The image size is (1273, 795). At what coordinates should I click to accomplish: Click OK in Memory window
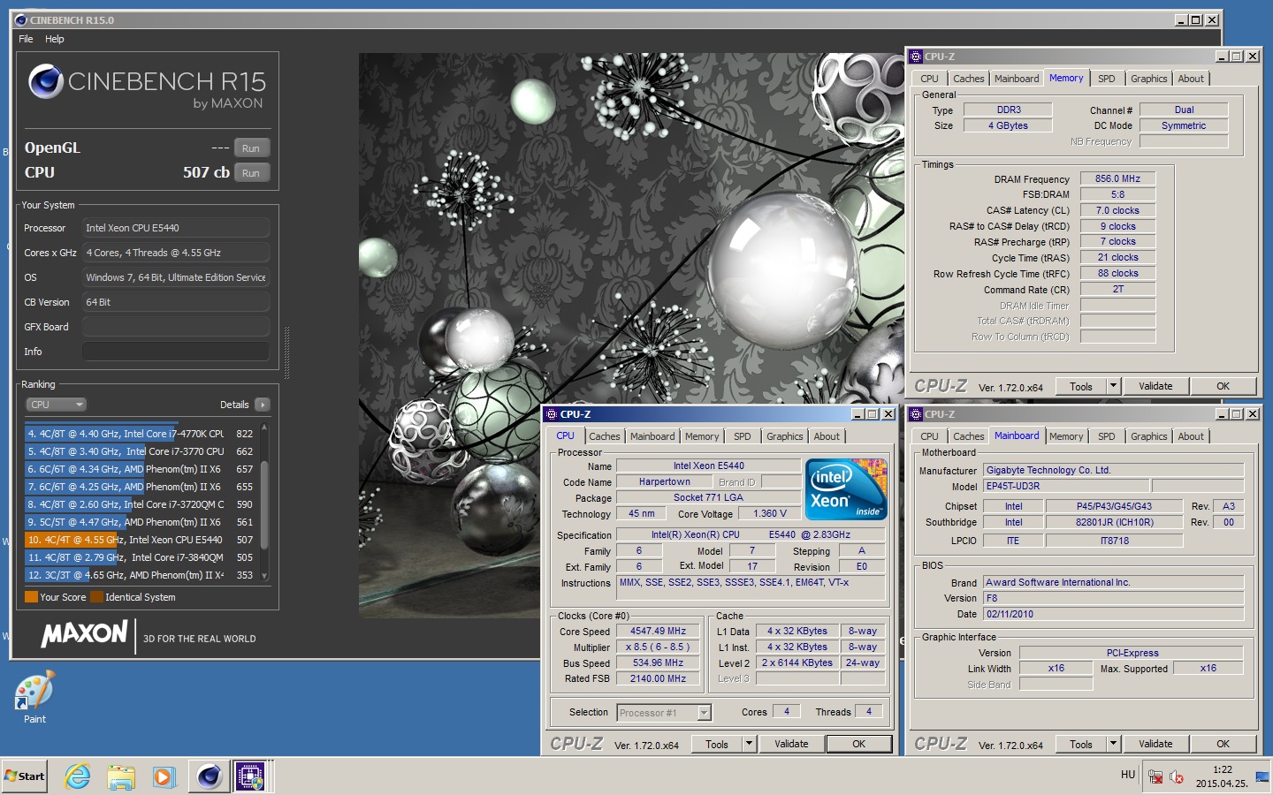(1223, 386)
